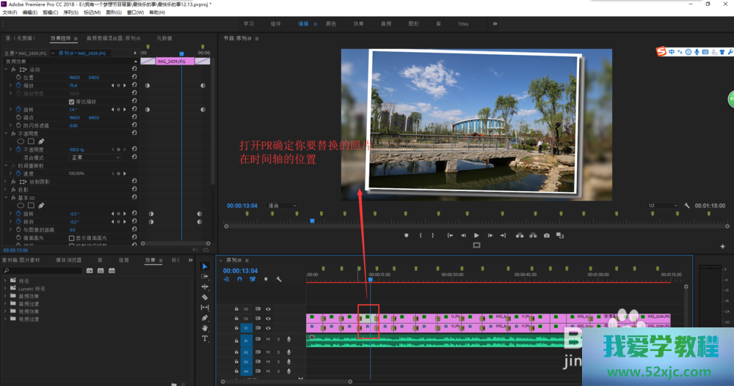Select the Pen tool in the tools panel
The image size is (734, 386).
tap(205, 318)
